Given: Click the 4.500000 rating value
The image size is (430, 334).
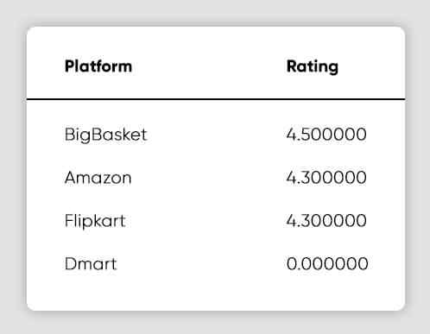Looking at the screenshot, I should 326,135.
